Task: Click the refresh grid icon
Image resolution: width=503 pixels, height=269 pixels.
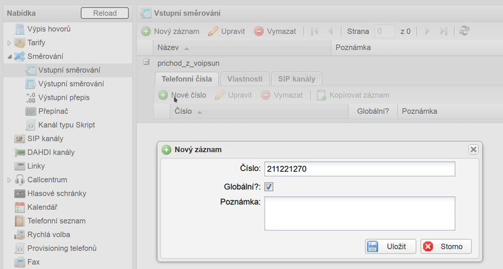Action: point(464,31)
